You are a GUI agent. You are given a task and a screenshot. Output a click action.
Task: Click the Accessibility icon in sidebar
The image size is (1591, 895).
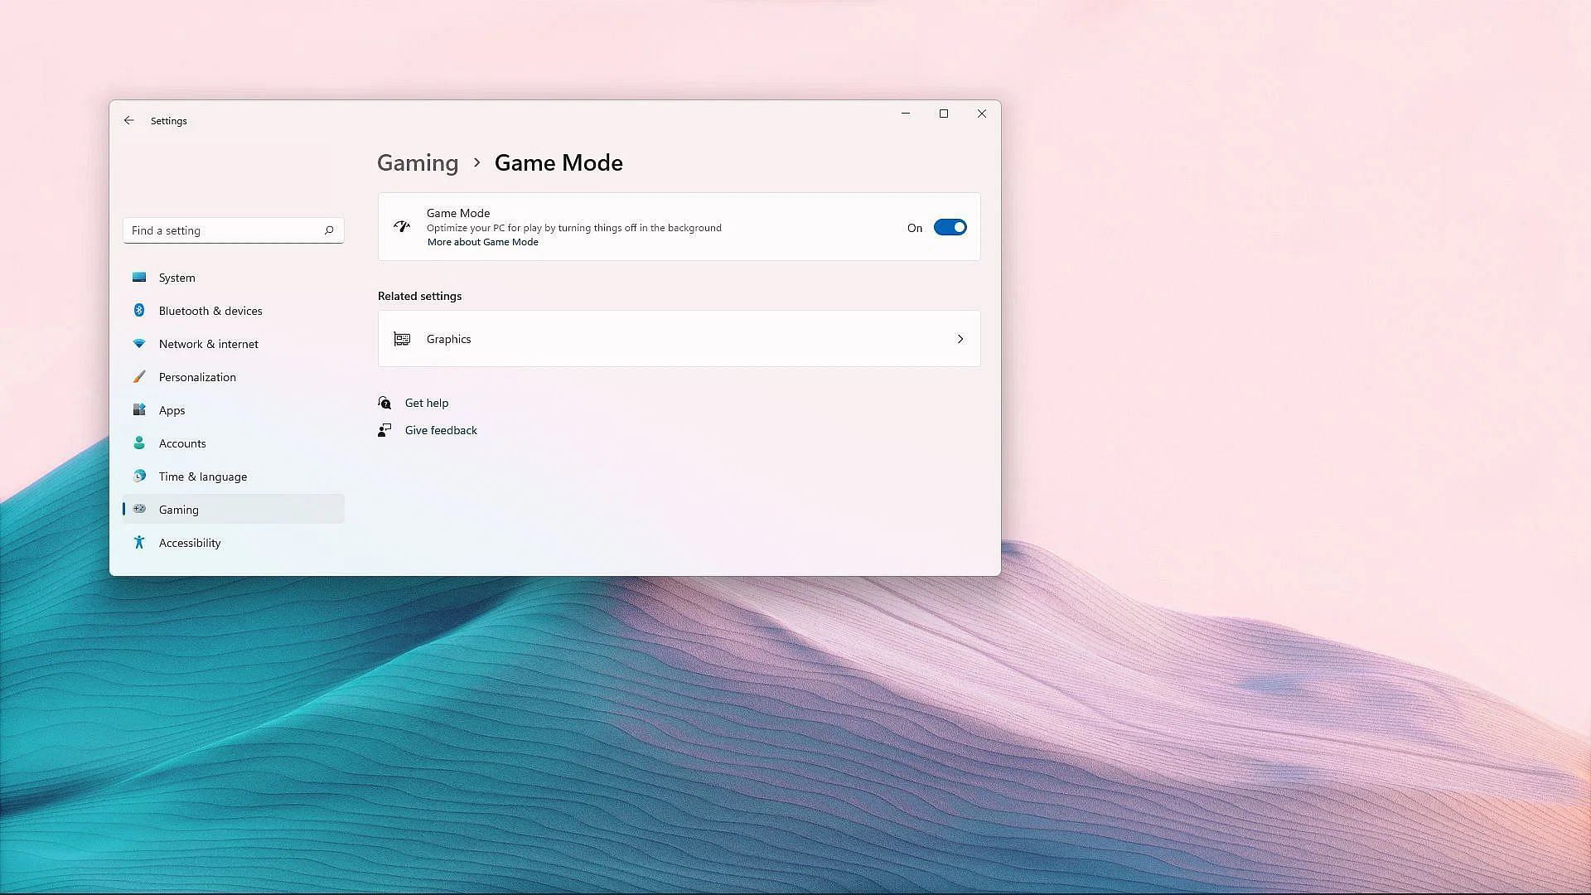click(138, 541)
